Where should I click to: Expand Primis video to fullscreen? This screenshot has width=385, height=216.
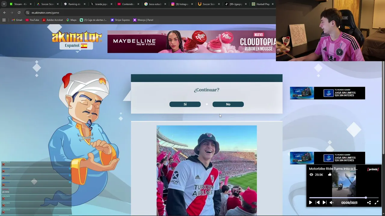coord(376,202)
